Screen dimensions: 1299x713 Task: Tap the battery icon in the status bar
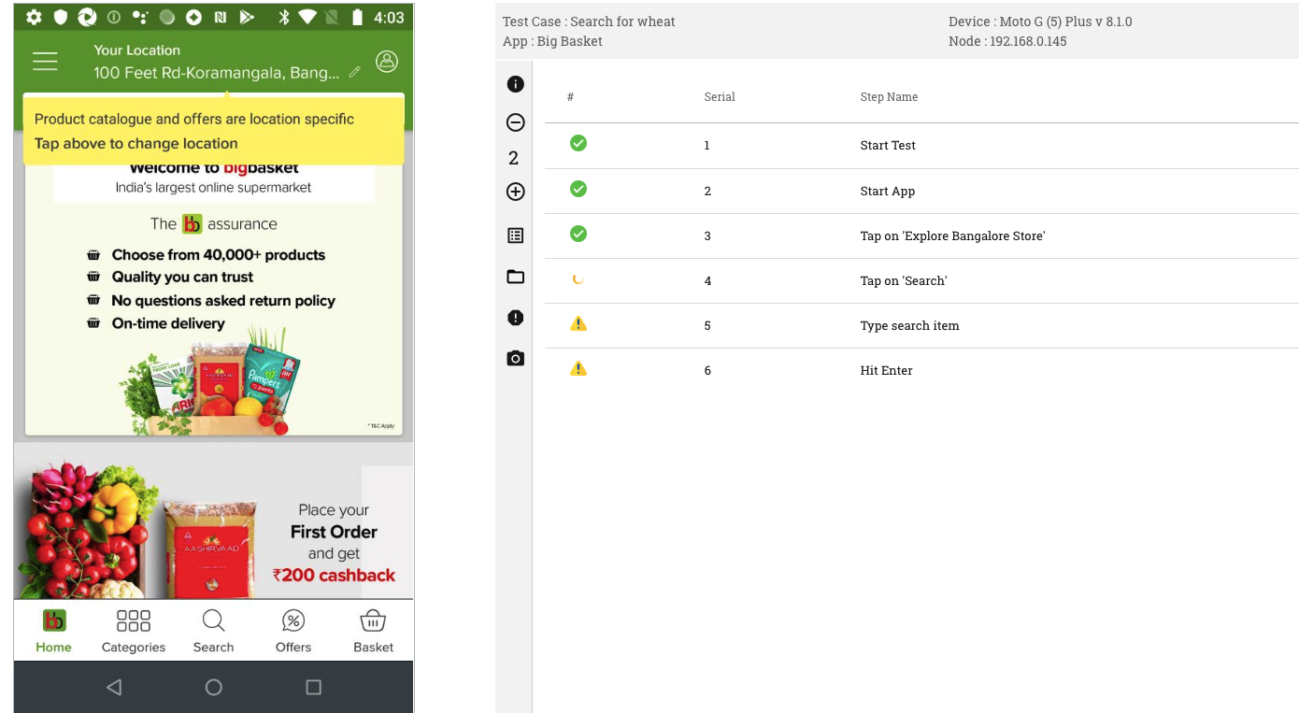pos(357,17)
